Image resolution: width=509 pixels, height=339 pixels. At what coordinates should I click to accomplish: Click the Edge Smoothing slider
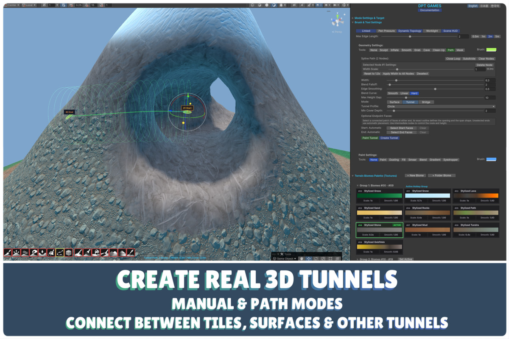click(435, 89)
